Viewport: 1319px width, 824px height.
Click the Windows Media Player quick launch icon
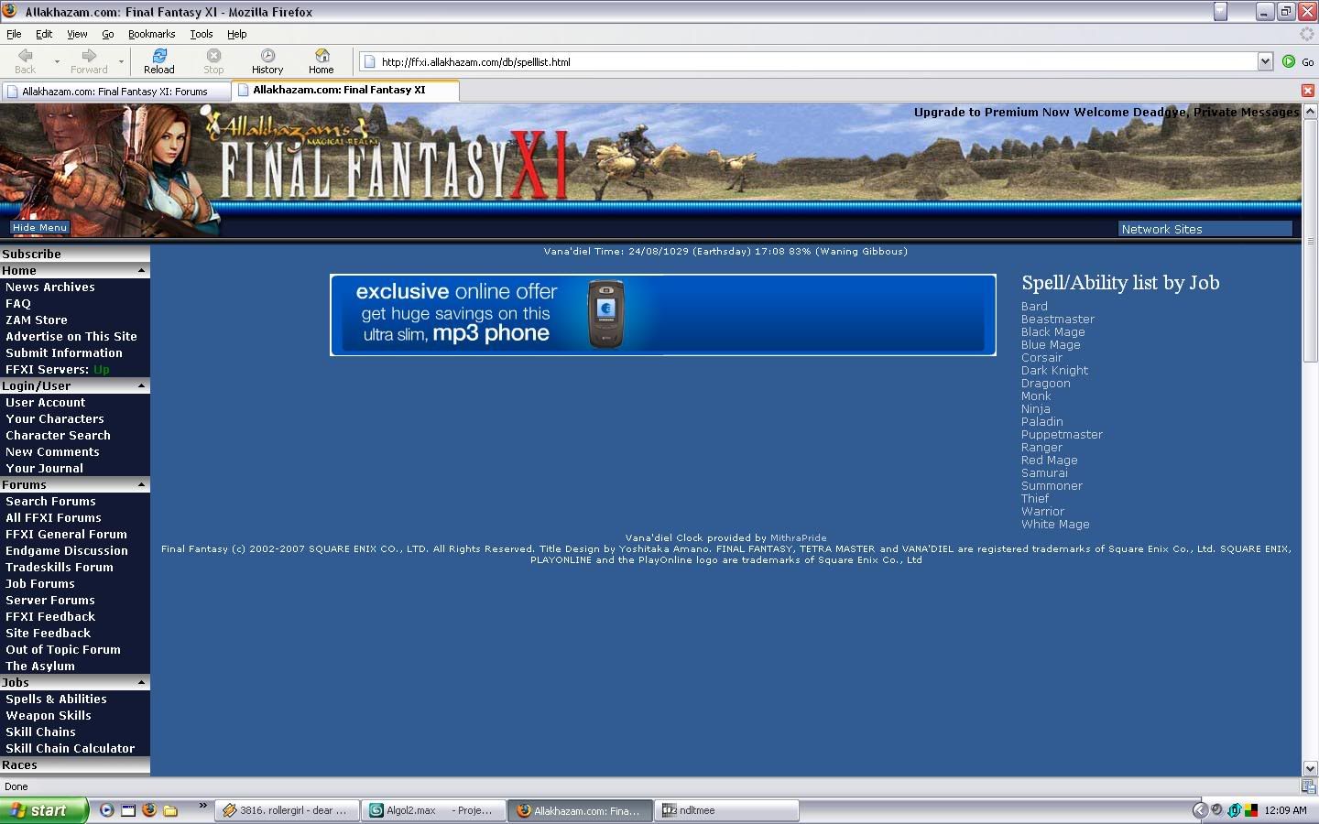click(x=107, y=810)
